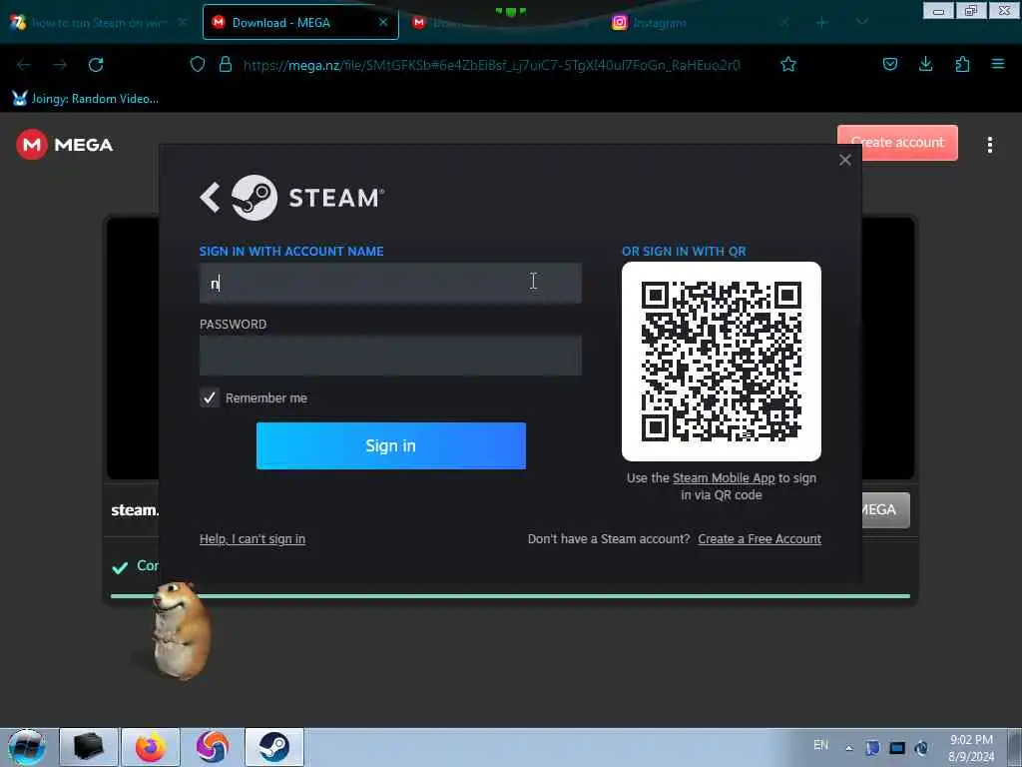Click the Create account button on MEGA
The width and height of the screenshot is (1022, 767).
(x=897, y=142)
